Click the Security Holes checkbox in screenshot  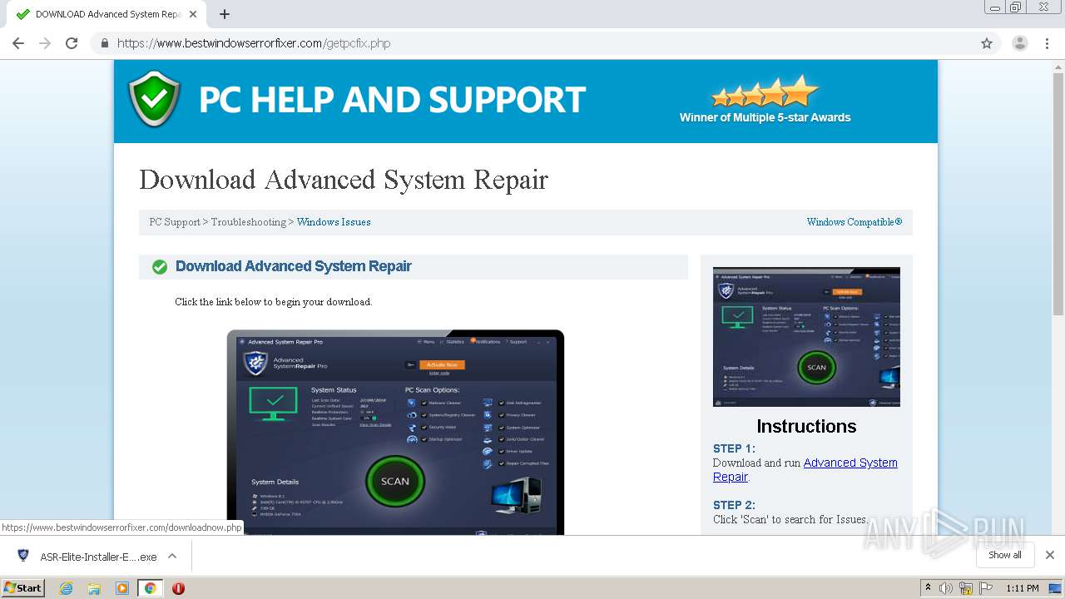click(424, 427)
